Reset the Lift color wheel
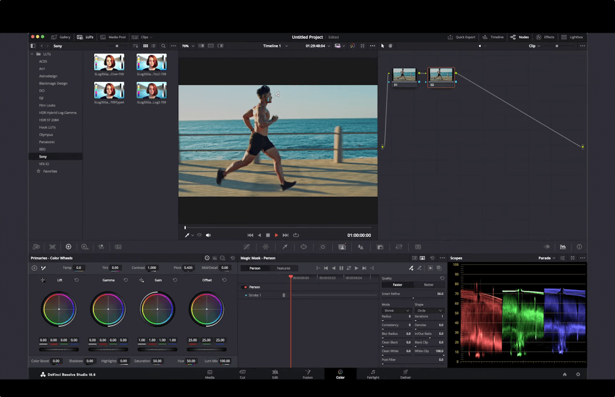 pyautogui.click(x=76, y=280)
